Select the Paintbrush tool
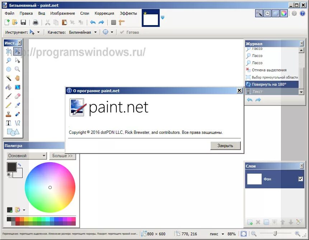 [9, 96]
